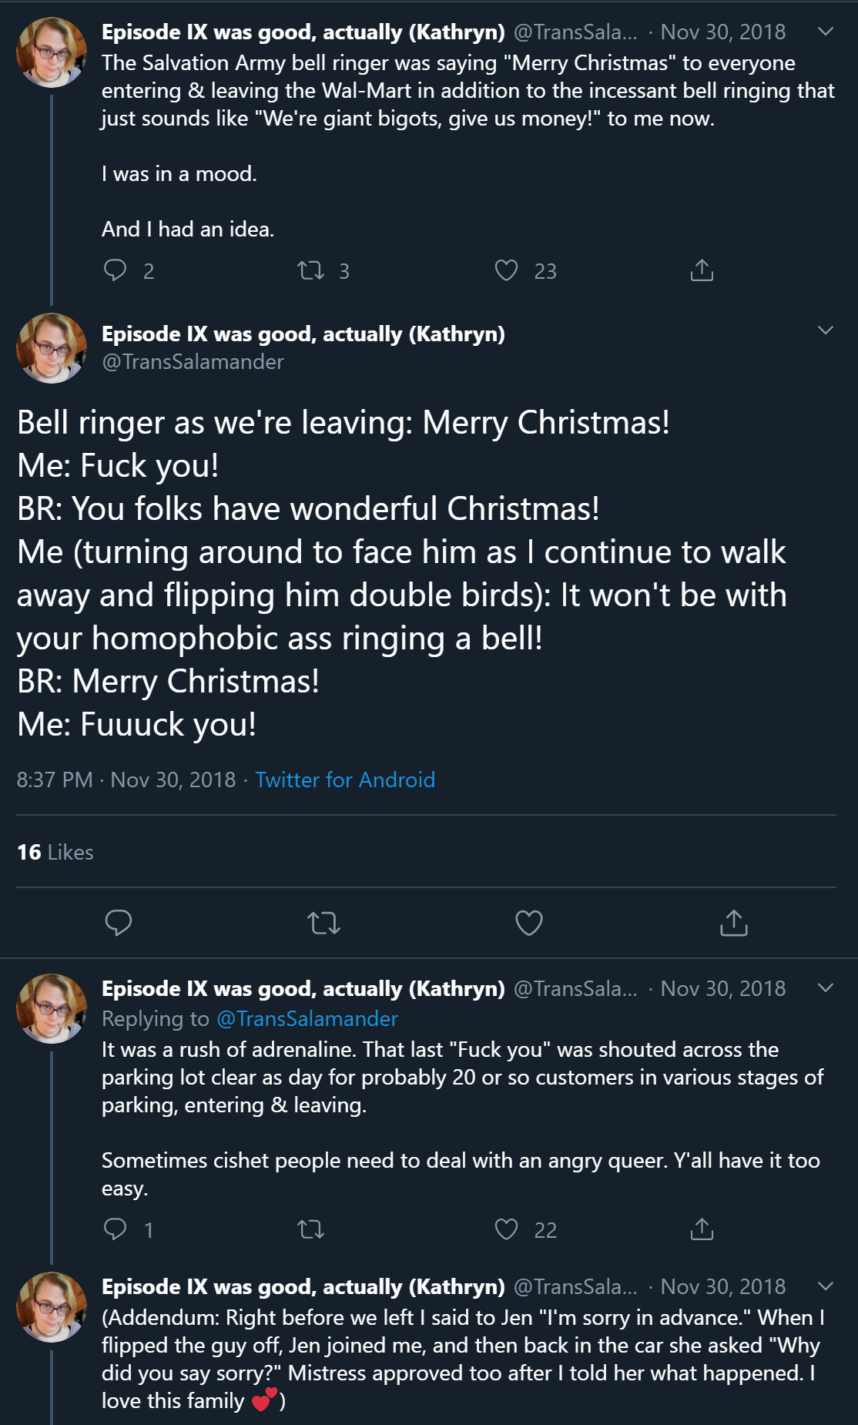Open the main tweet author's profile picture
Screen dimensions: 858x1425
[52, 348]
